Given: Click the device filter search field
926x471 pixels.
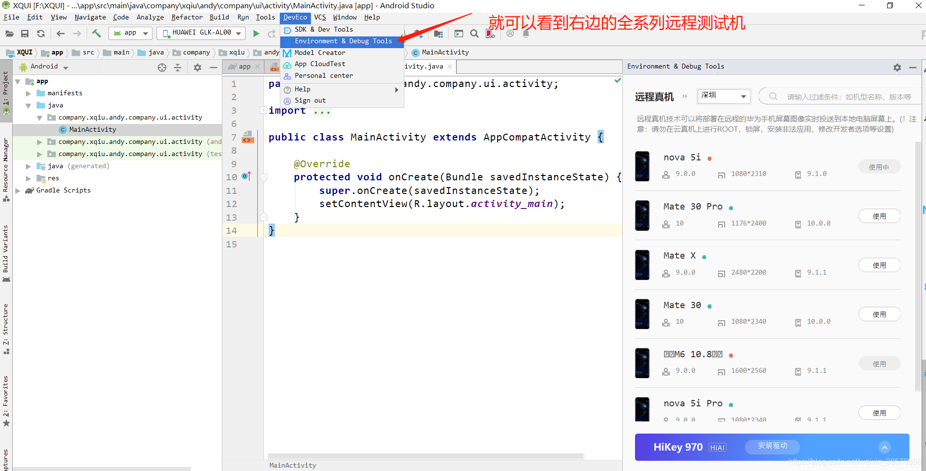Looking at the screenshot, I should pos(841,96).
